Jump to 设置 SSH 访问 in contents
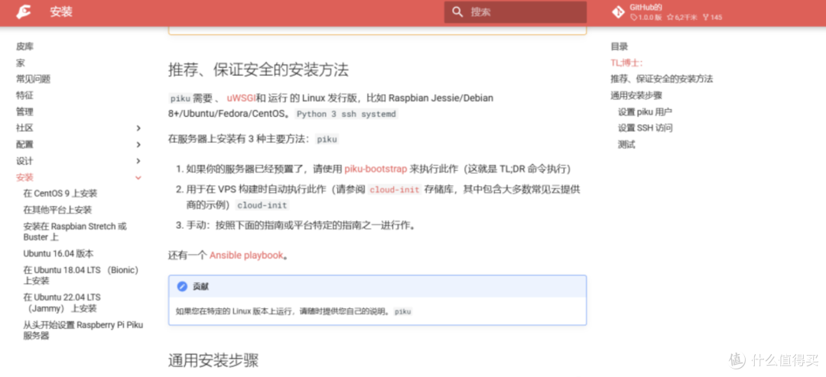Screen dimensions: 826x377 646,128
